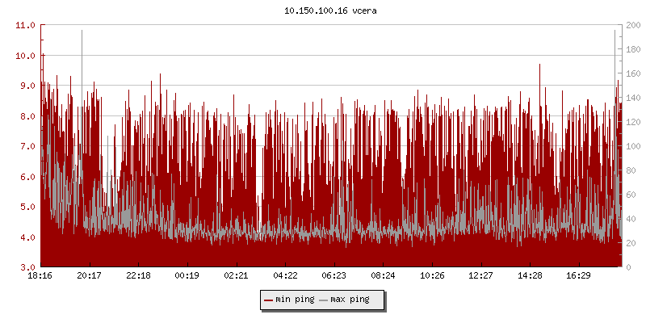Image resolution: width=646 pixels, height=323 pixels.
Task: Click the 7.0 value on left axis
Action: tap(27, 146)
